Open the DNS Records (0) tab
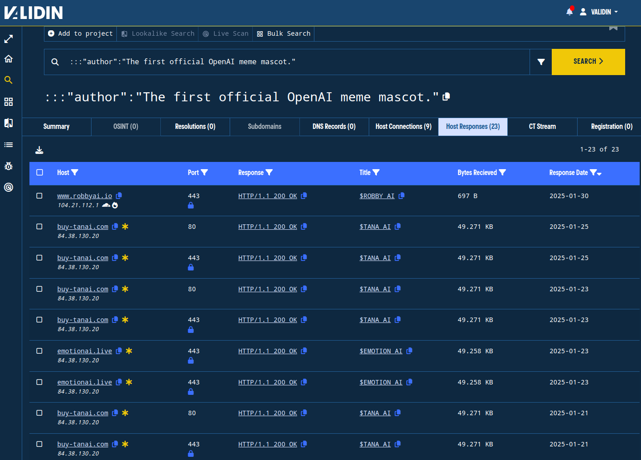The image size is (641, 460). coord(334,127)
